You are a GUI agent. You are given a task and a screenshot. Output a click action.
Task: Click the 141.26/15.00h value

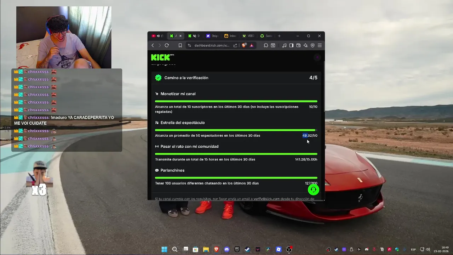tap(306, 159)
